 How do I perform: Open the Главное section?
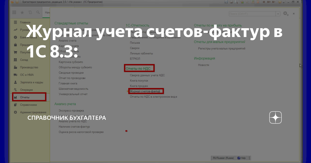25,23
